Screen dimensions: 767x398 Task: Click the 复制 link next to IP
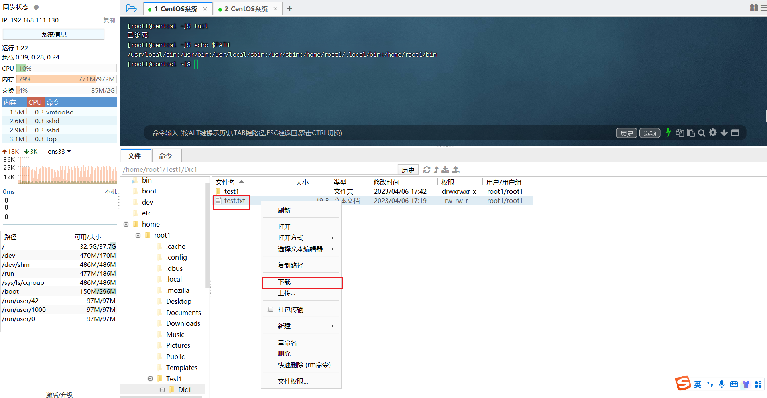click(109, 20)
